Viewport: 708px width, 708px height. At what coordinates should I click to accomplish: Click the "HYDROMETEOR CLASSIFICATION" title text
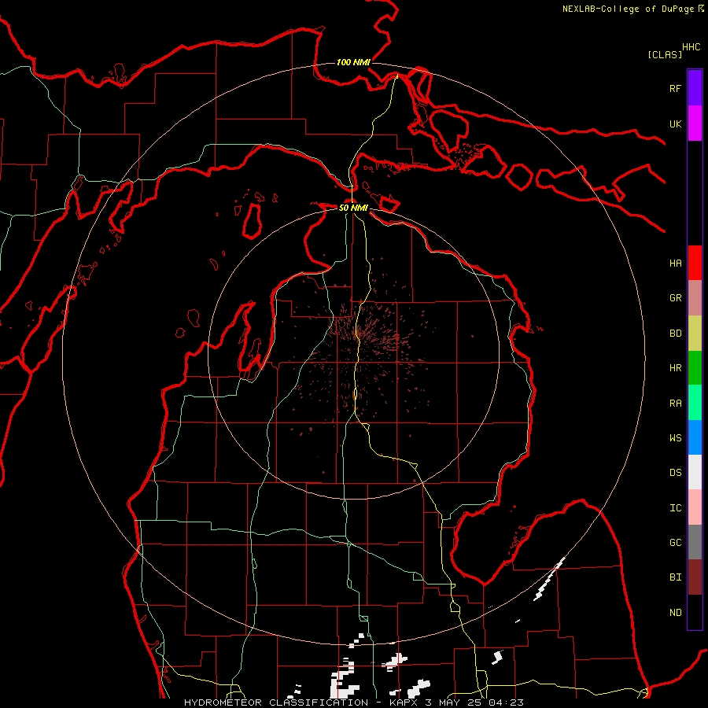coord(276,702)
